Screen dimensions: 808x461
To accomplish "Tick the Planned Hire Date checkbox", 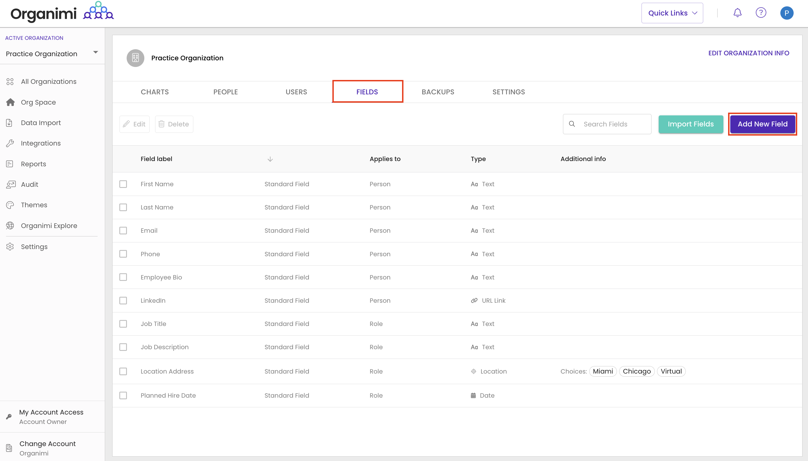I will pyautogui.click(x=123, y=396).
